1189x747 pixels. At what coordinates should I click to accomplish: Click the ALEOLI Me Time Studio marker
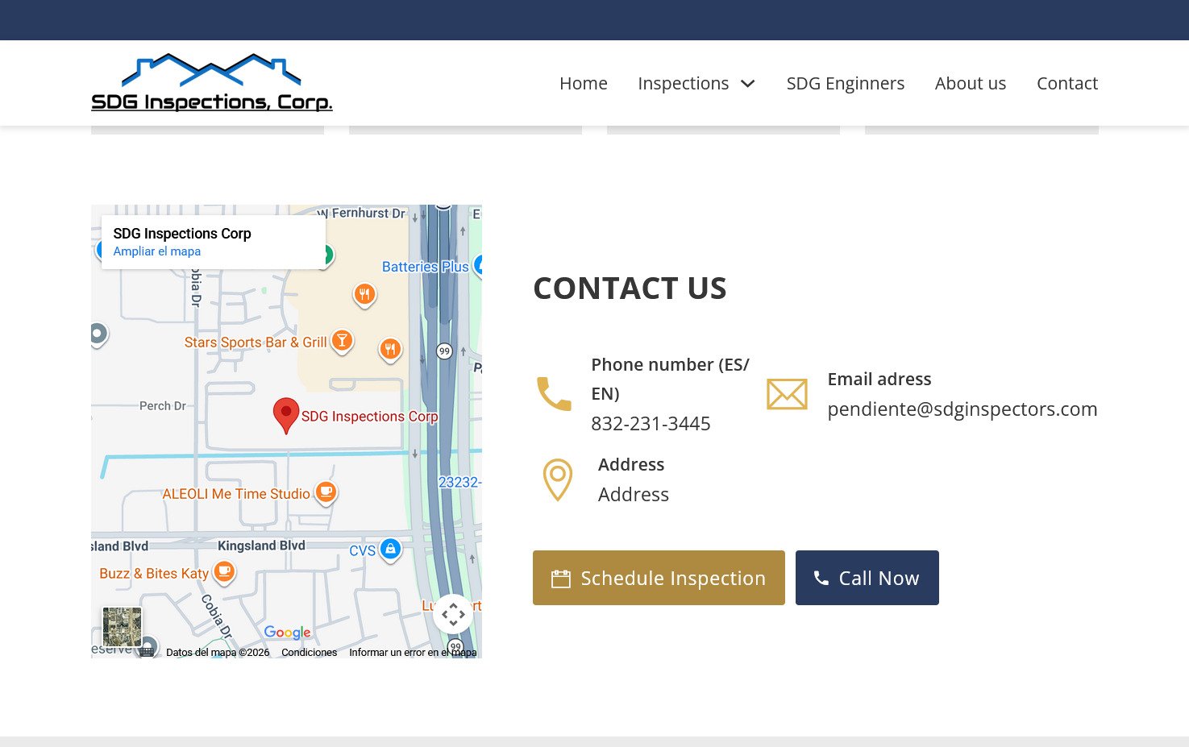pyautogui.click(x=326, y=492)
